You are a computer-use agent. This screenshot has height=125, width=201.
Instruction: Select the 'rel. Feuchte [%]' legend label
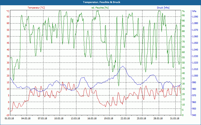(x=100, y=8)
